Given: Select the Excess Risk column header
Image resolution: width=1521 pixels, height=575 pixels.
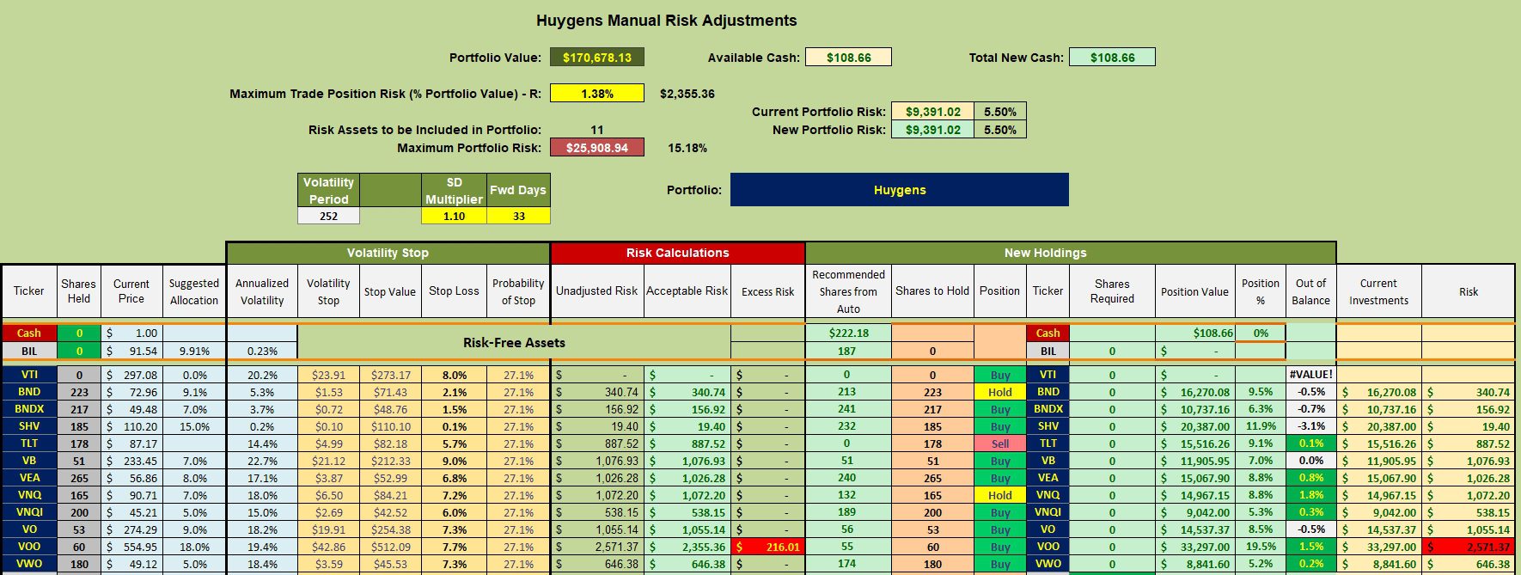Looking at the screenshot, I should (x=767, y=291).
